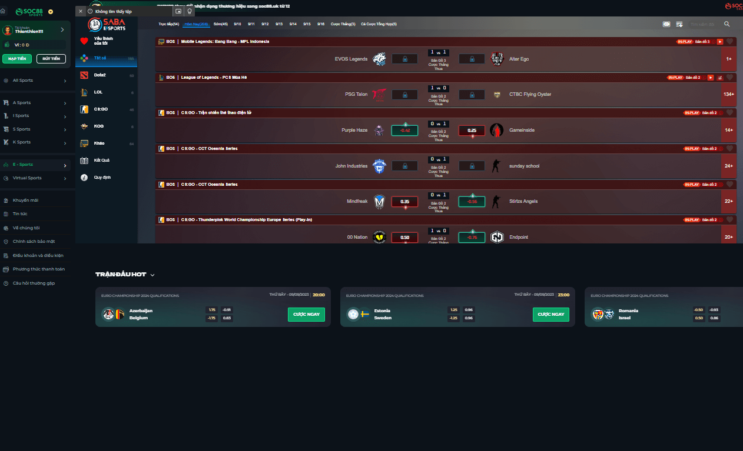Open the Quy định info icon
Viewport: 743px width, 451px height.
(84, 177)
